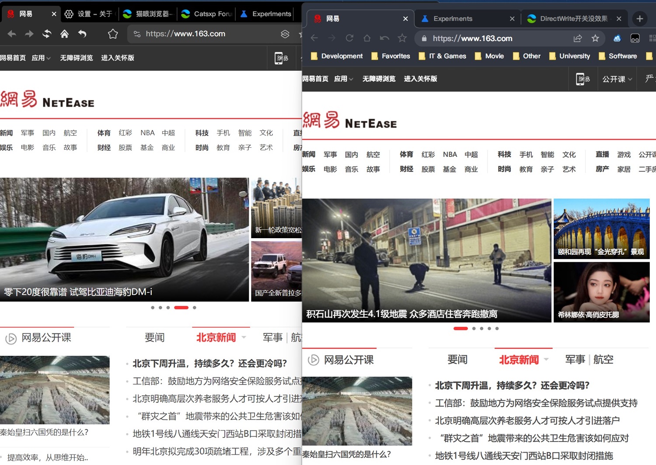This screenshot has height=465, width=656.
Task: Open terracotta warriors thumbnail in right window
Action: coord(357,411)
